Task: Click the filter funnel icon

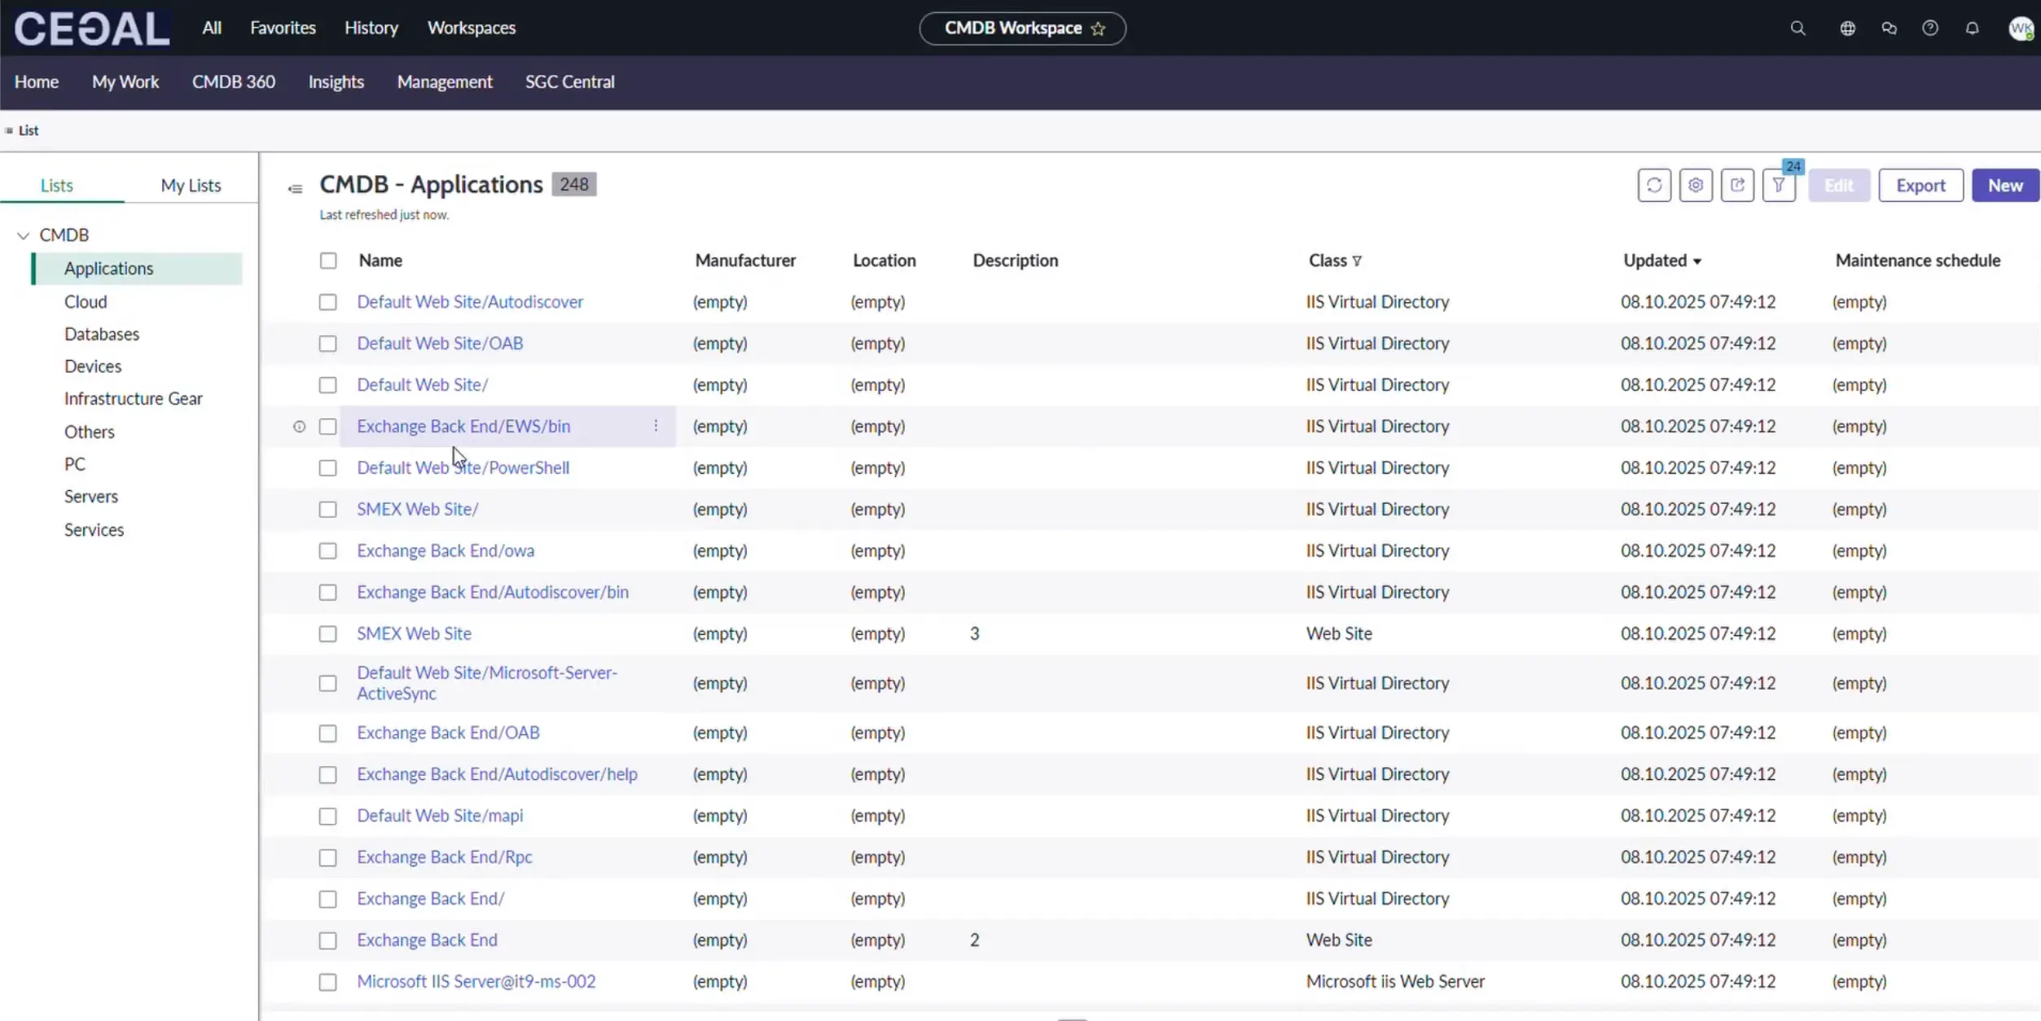Action: (x=1779, y=186)
